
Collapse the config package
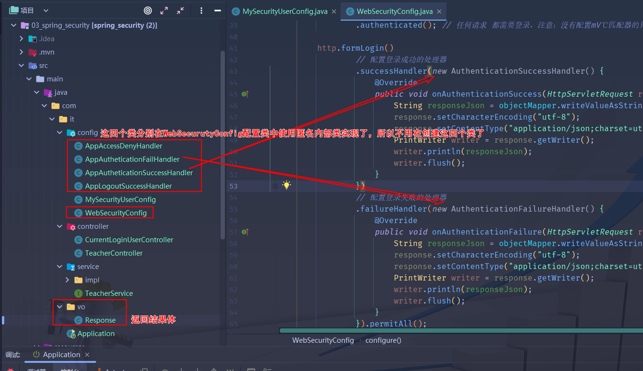tap(59, 133)
